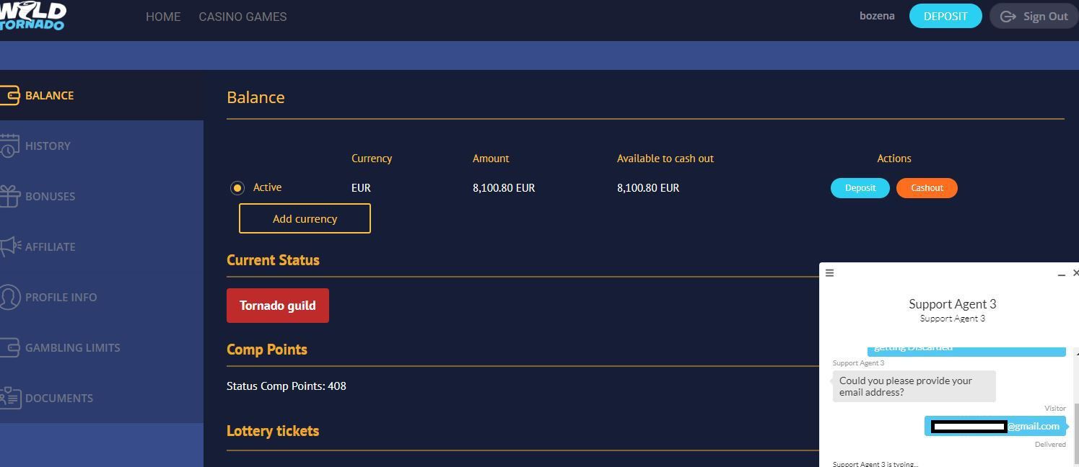The image size is (1079, 467).
Task: Click the Documents ID card icon
Action: [x=10, y=398]
